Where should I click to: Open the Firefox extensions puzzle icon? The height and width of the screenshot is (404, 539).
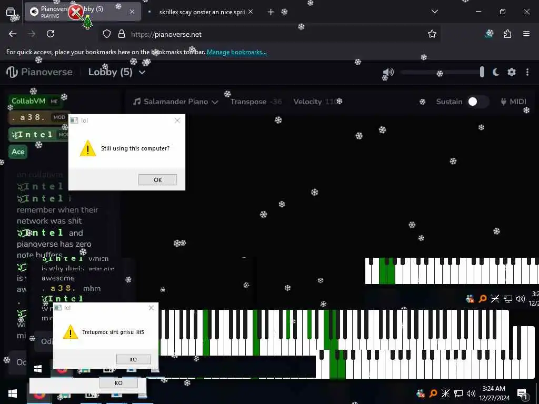click(507, 34)
